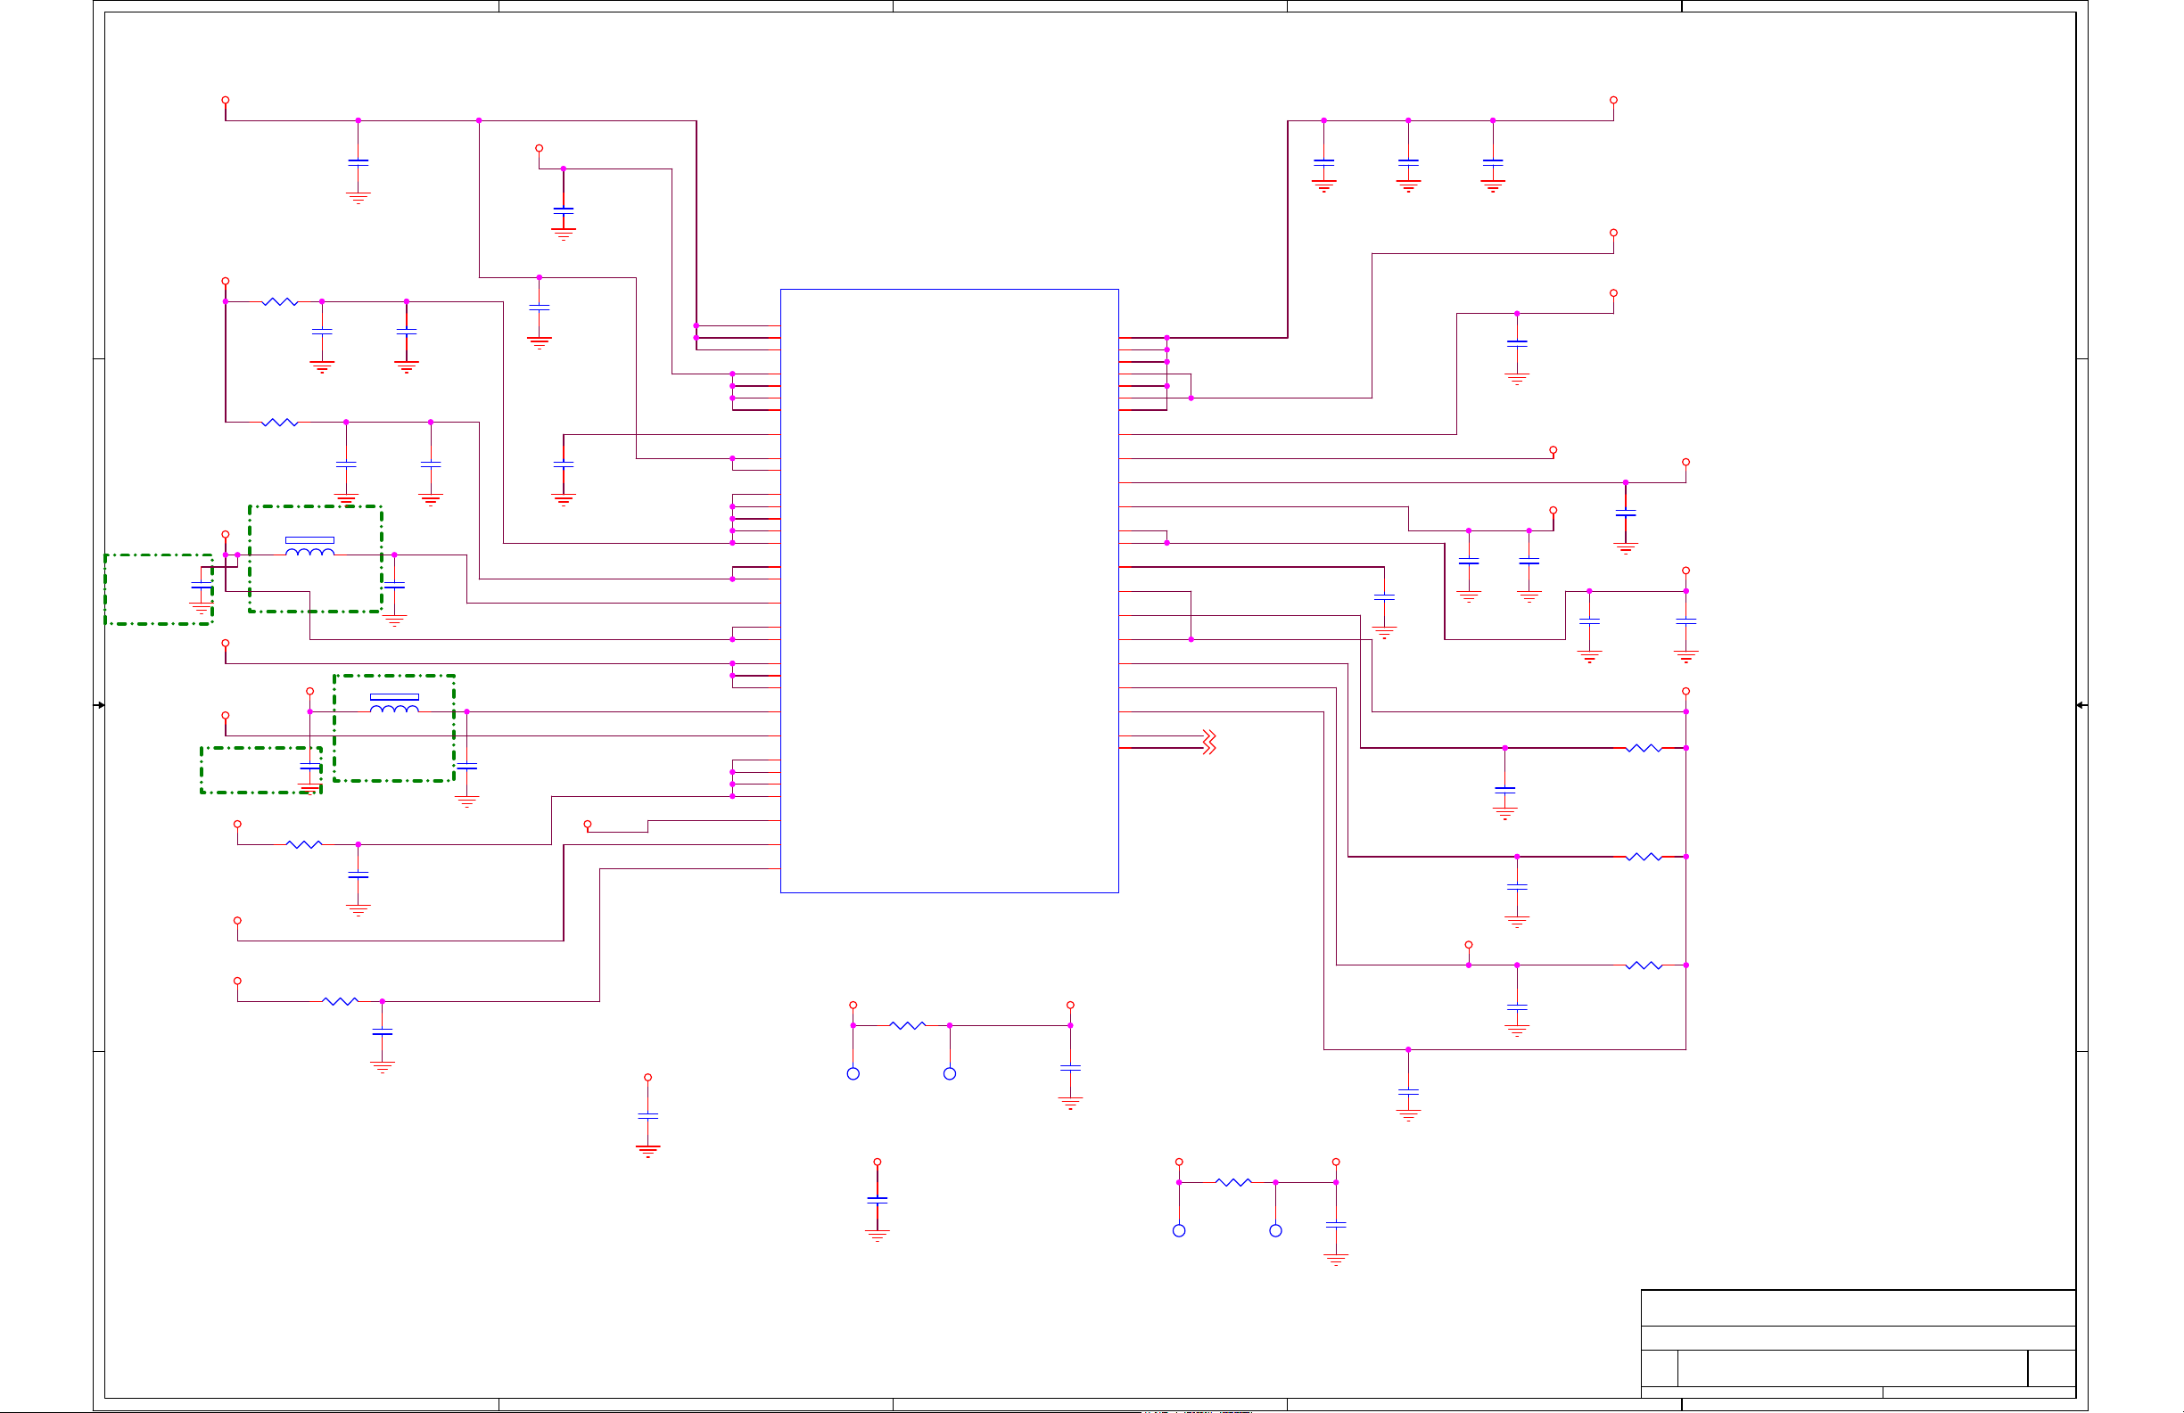This screenshot has height=1413, width=2184.
Task: Select the inductor in the lower green dashed box
Action: [x=393, y=704]
